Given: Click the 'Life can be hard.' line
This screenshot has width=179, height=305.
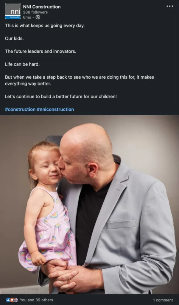Looking at the screenshot, I should point(22,64).
